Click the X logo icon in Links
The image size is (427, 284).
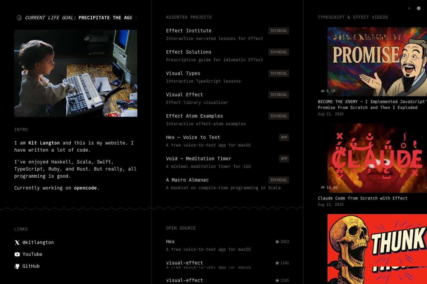click(17, 243)
